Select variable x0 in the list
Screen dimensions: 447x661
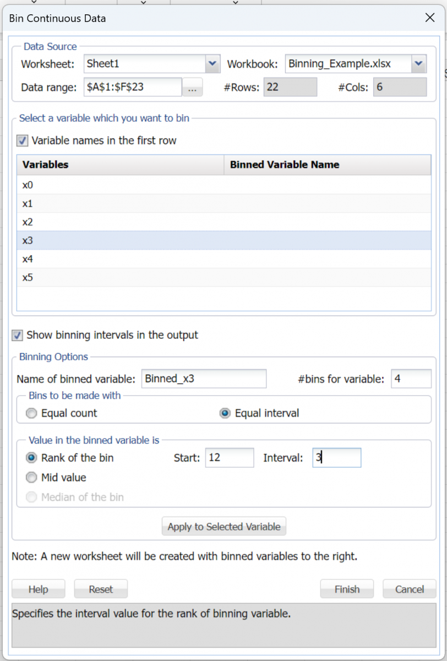pos(28,185)
